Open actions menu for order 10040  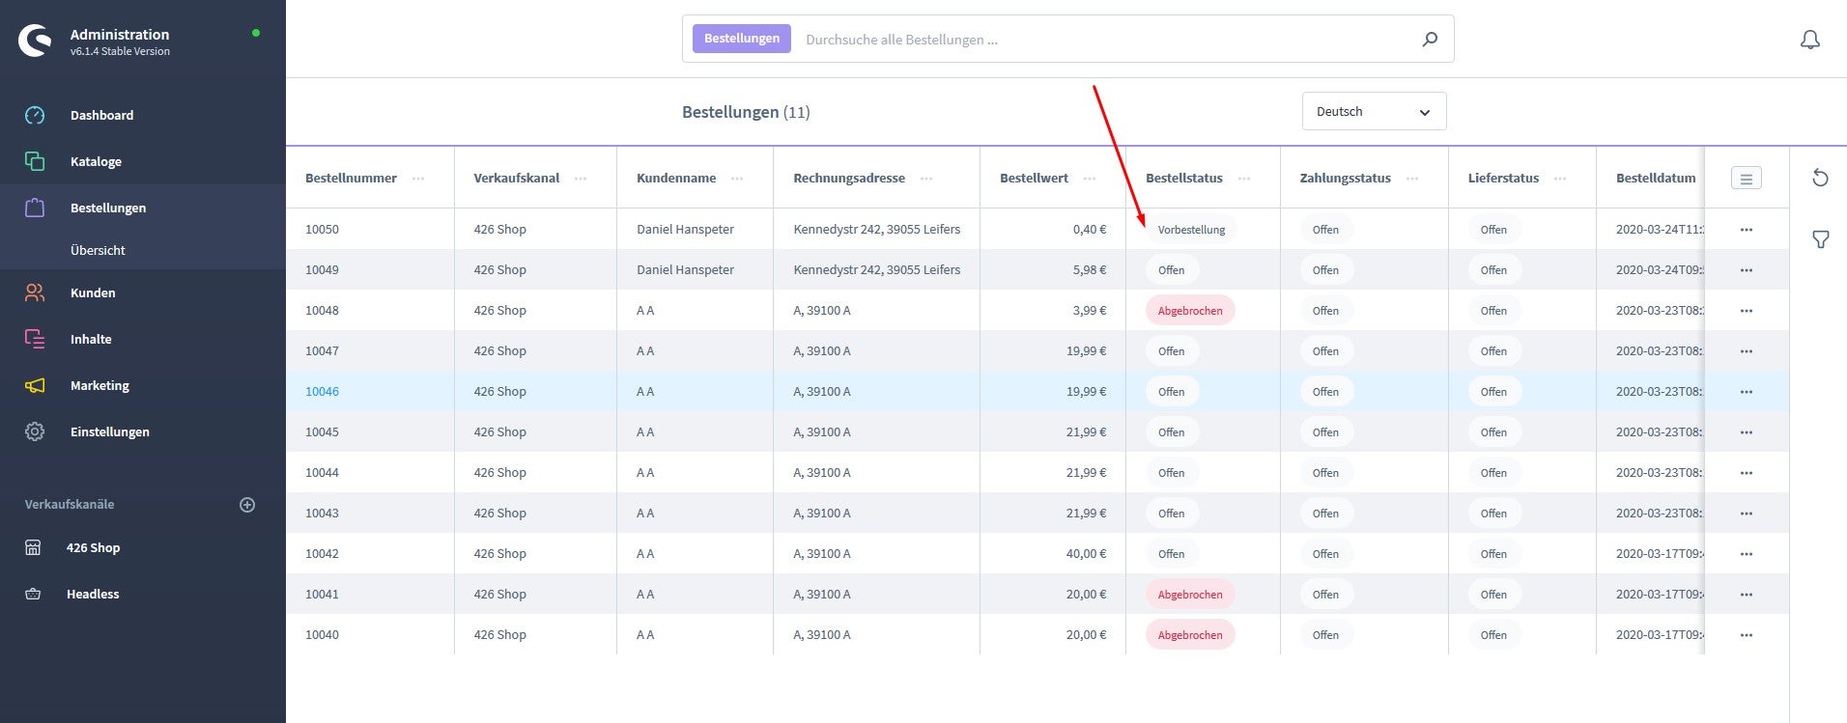1746,635
